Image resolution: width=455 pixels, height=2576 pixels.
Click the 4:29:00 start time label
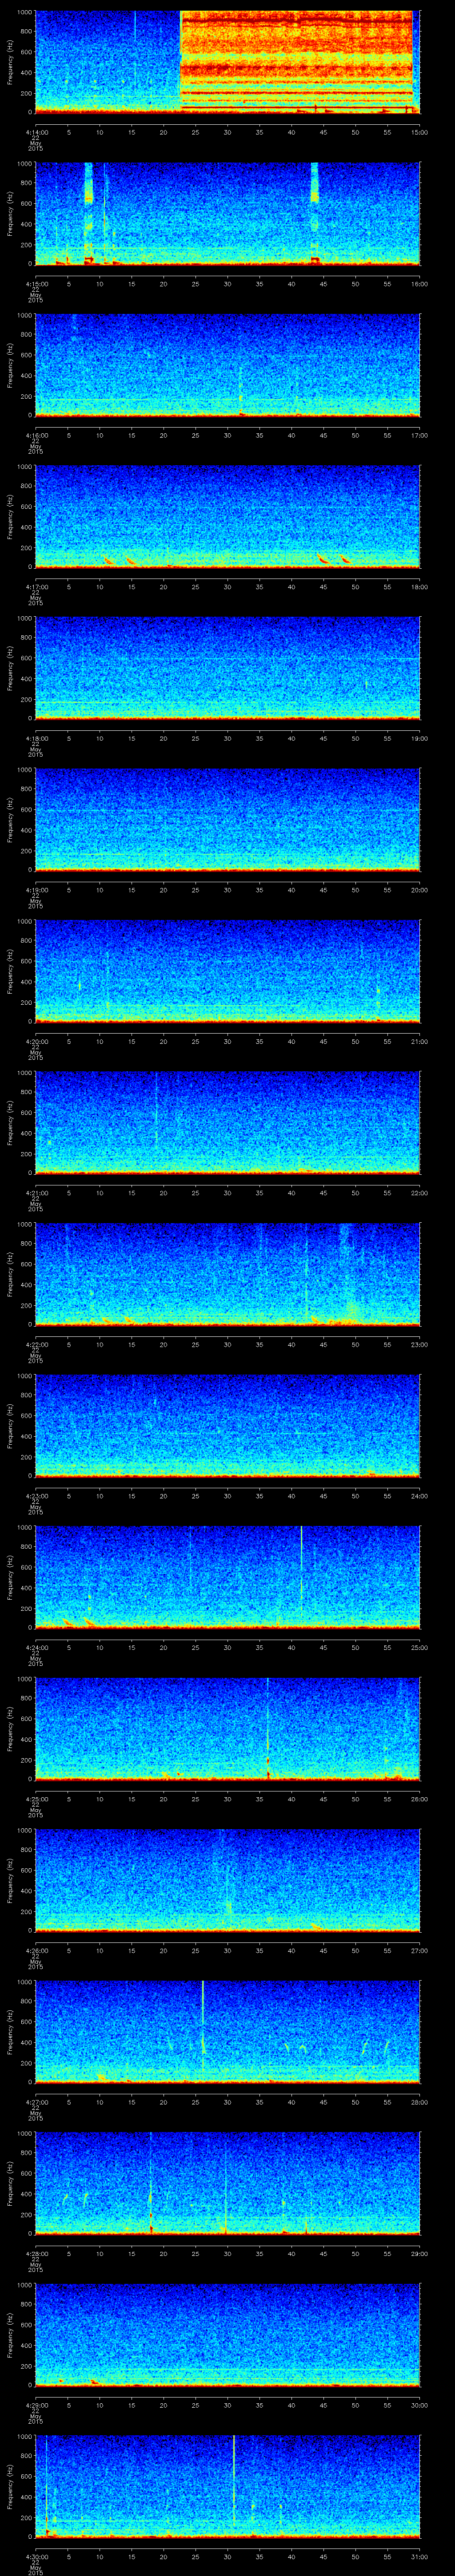point(36,2404)
